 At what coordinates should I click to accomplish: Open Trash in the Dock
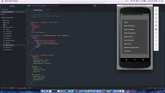coord(123,91)
